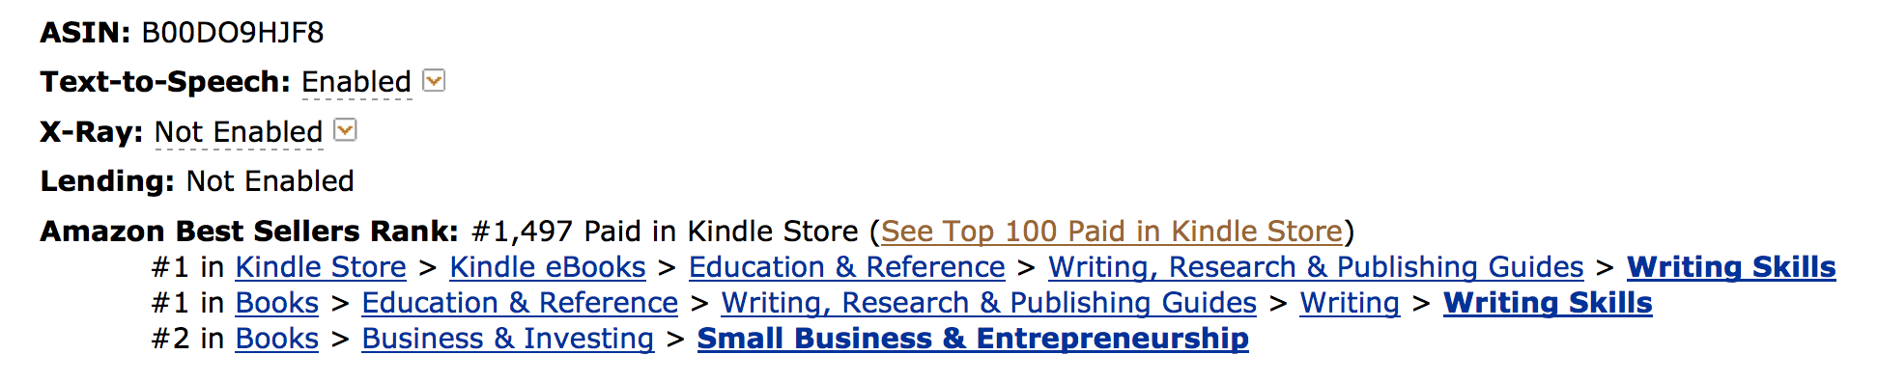Click the #1,497 Paid in Kindle Store rank text
The width and height of the screenshot is (1878, 382).
point(665,232)
